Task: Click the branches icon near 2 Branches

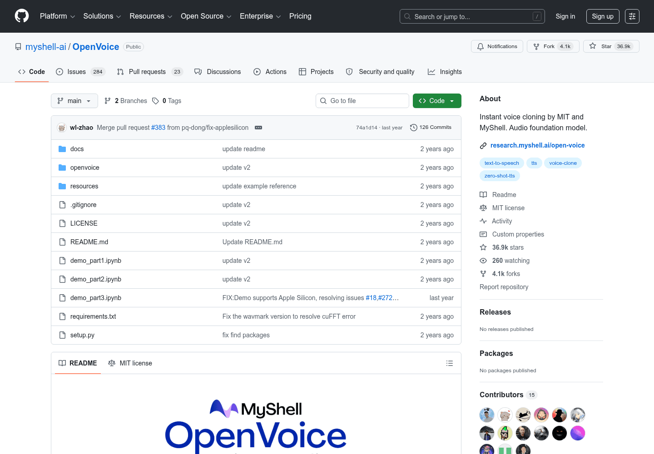Action: click(x=108, y=101)
